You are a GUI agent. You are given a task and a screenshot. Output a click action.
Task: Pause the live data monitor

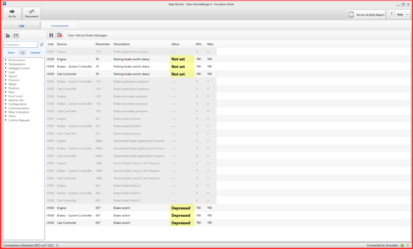[51, 35]
